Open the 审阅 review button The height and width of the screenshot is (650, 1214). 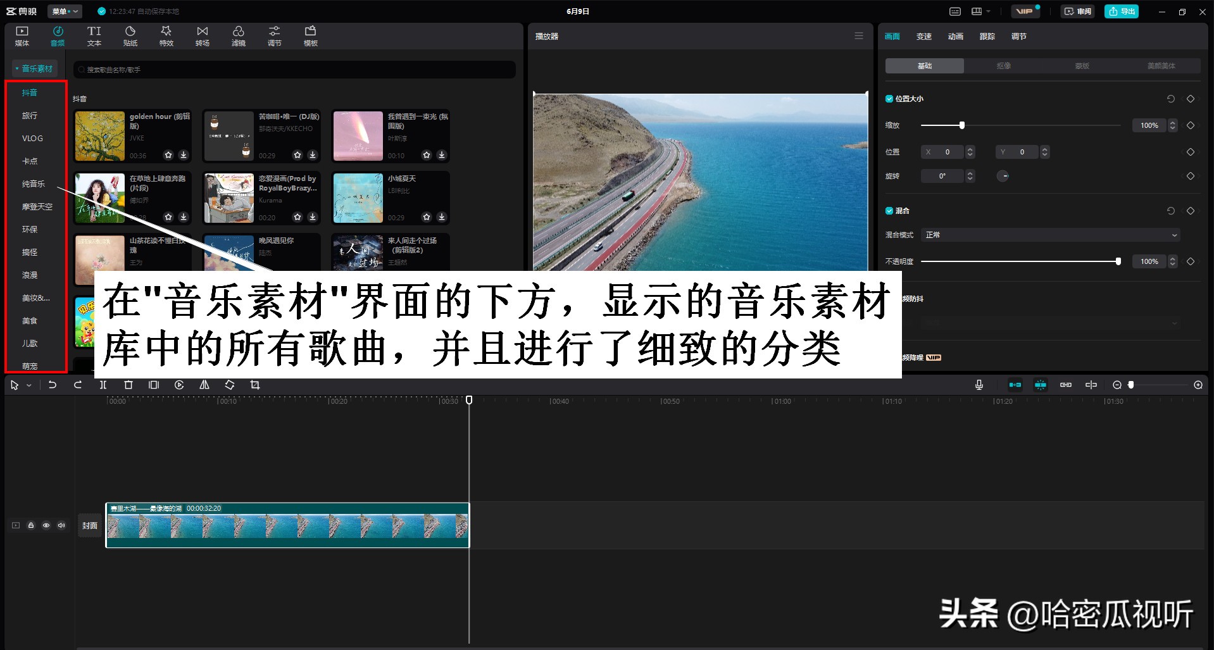(1078, 11)
